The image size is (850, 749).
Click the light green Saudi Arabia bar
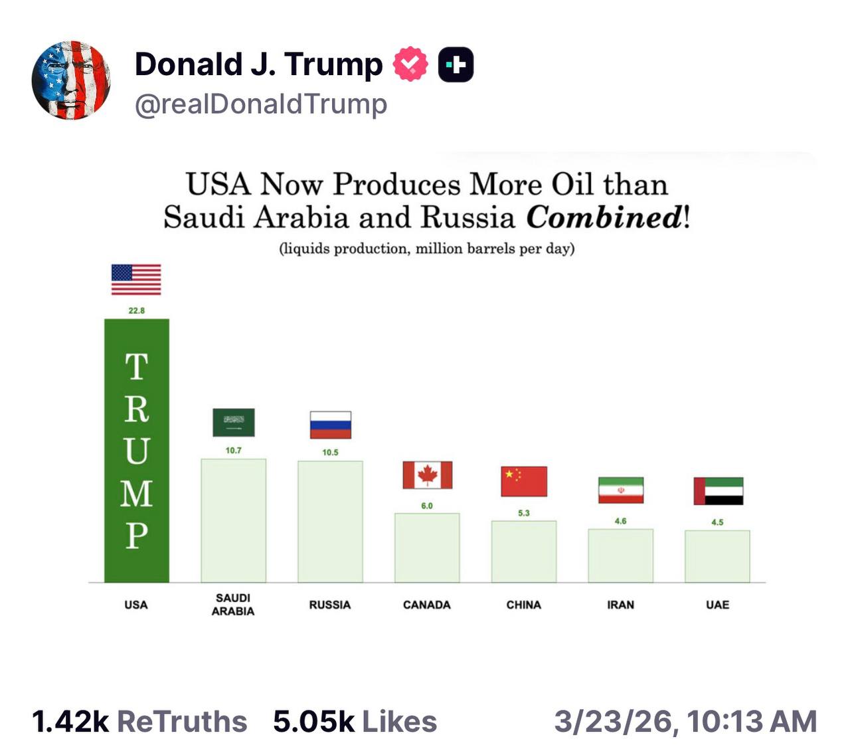[x=234, y=520]
